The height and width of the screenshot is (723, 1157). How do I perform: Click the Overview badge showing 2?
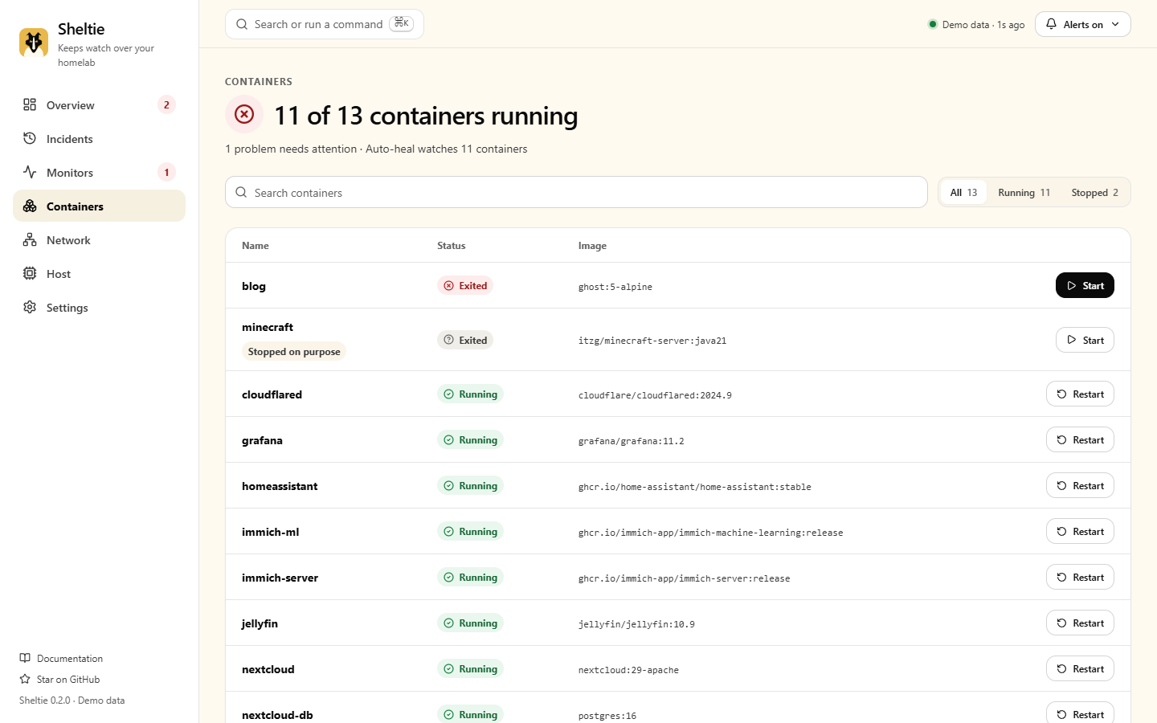[x=166, y=104]
